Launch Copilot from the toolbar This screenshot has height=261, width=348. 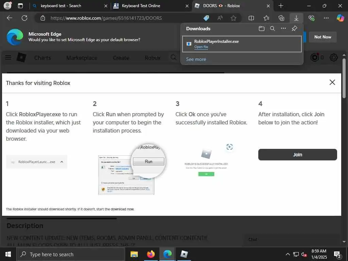click(x=340, y=18)
